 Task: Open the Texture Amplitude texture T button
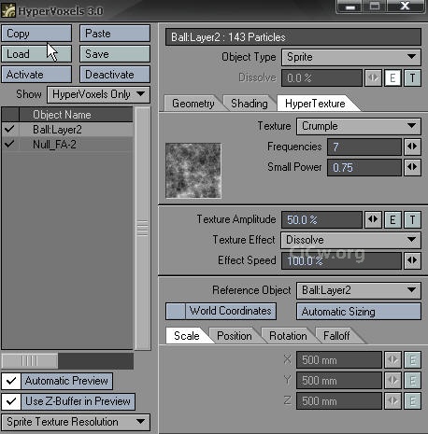coord(412,219)
